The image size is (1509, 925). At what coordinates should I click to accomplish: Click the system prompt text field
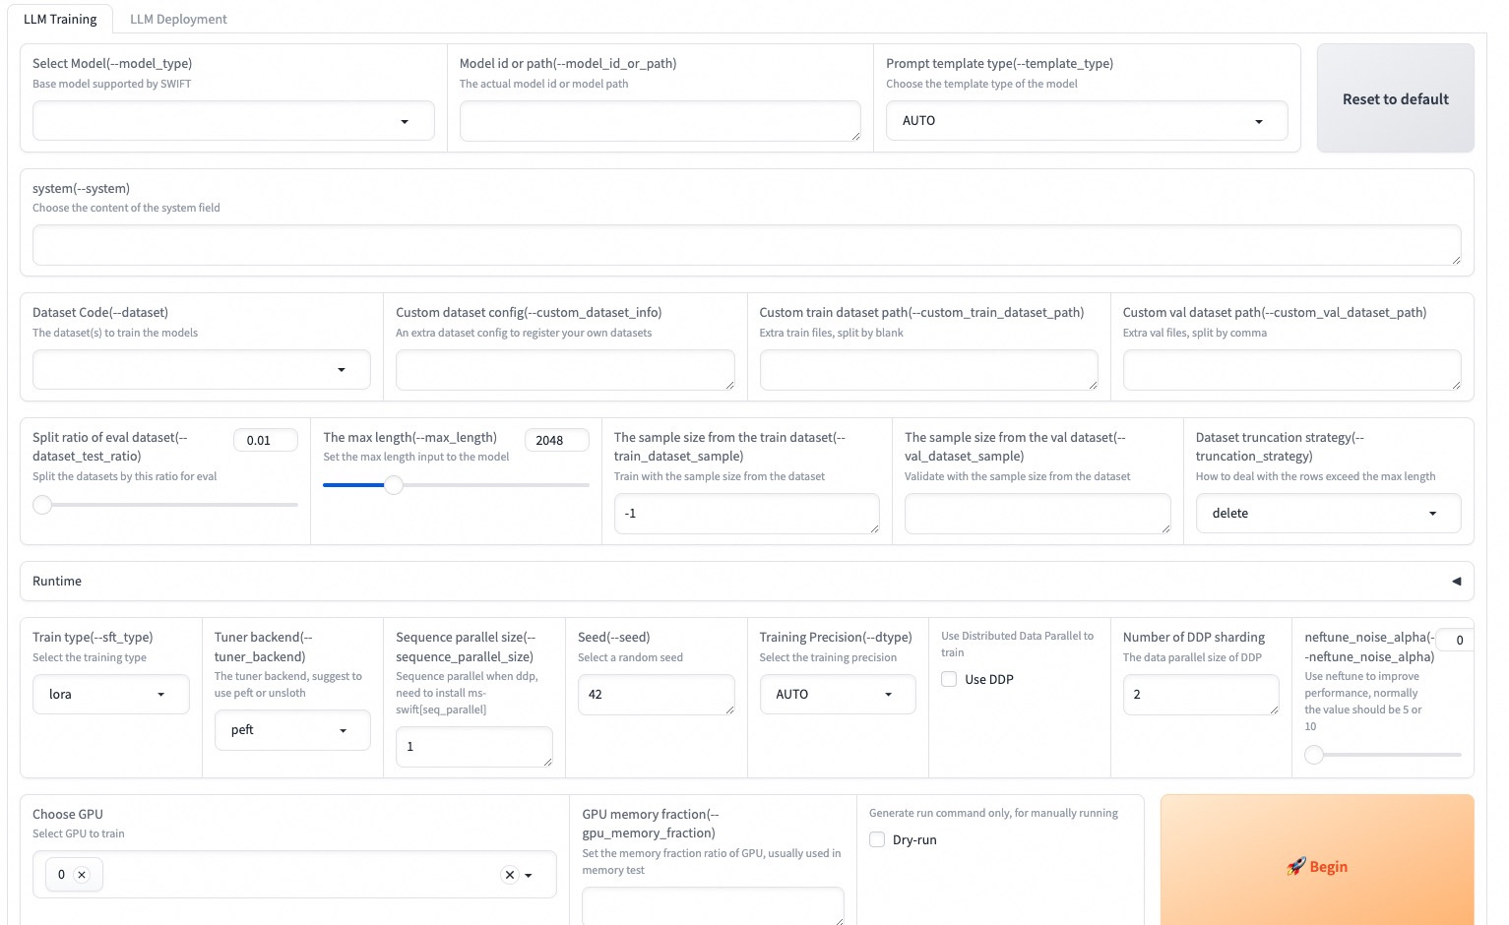(x=746, y=245)
